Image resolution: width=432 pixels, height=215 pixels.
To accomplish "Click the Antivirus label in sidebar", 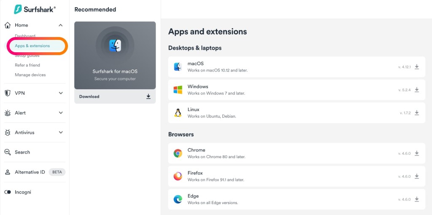I will [24, 133].
